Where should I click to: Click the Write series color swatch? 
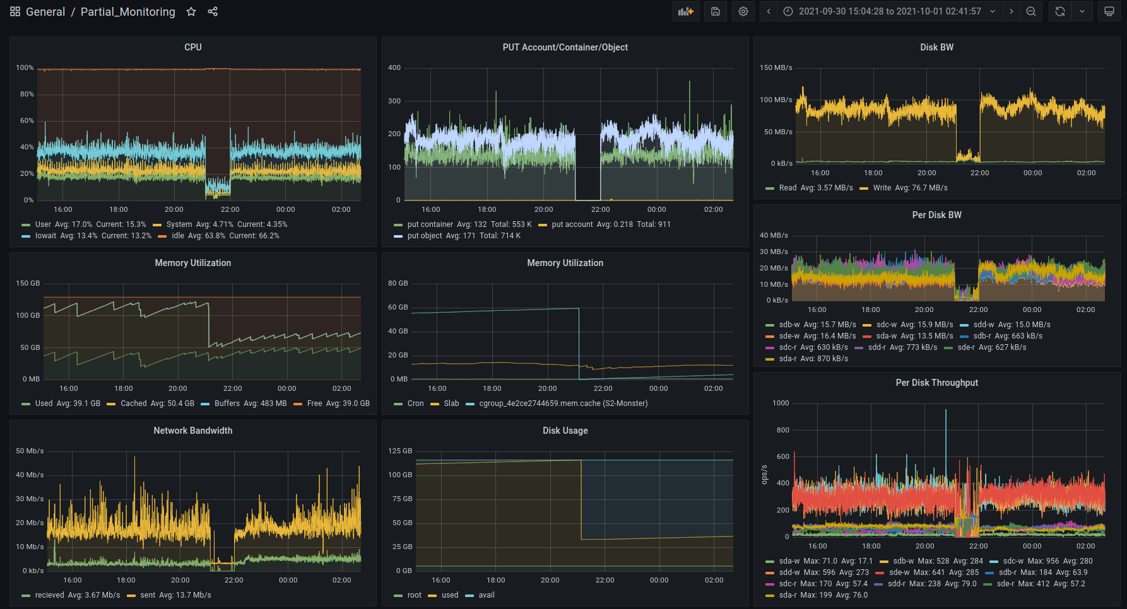point(864,188)
